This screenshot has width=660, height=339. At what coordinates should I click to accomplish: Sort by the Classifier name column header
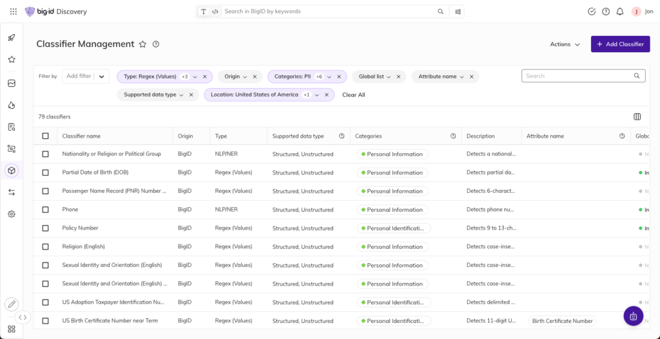pos(81,136)
